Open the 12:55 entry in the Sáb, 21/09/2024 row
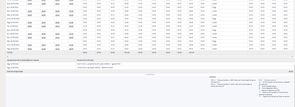Screen dimensions: 295x107 (x=44, y=15)
